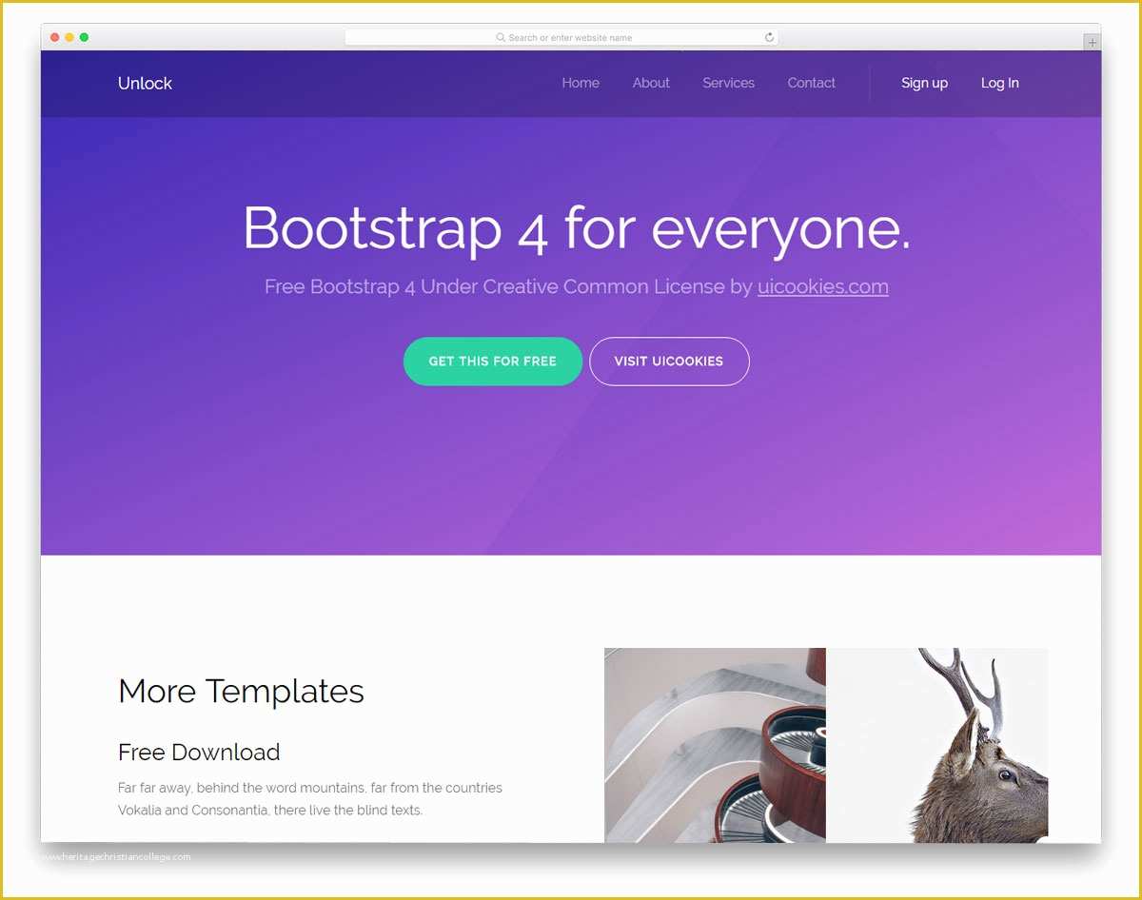Click the yellow minimize window button

(69, 37)
